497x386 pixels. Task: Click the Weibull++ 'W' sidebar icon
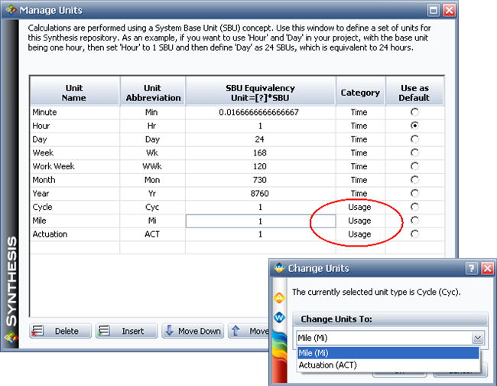tap(280, 318)
